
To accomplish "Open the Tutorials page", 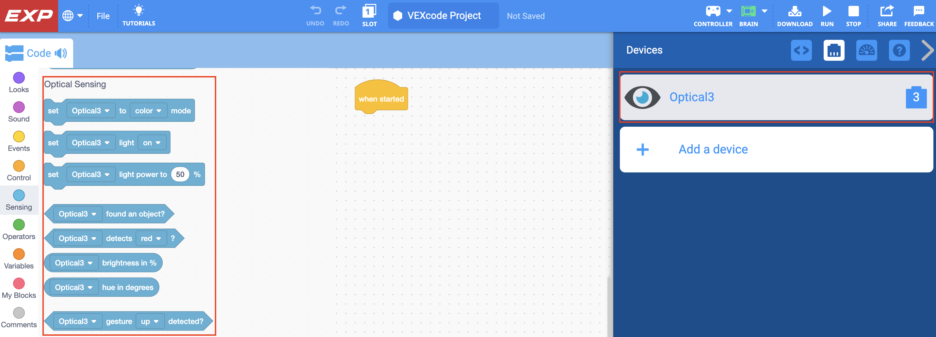I will (139, 14).
